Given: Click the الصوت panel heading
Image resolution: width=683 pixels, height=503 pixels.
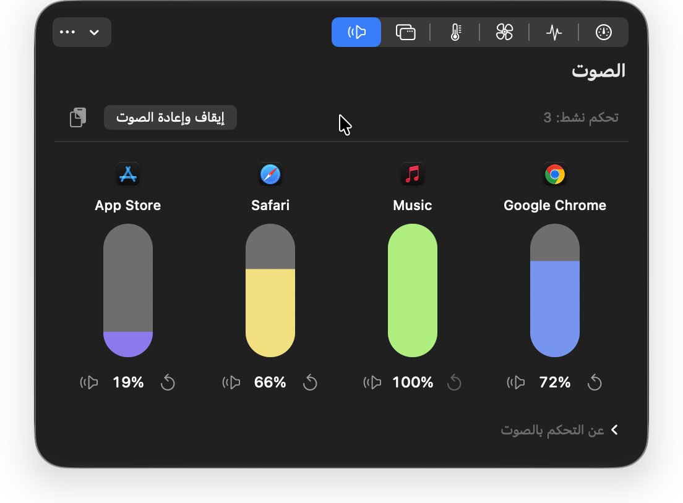Looking at the screenshot, I should click(x=598, y=70).
